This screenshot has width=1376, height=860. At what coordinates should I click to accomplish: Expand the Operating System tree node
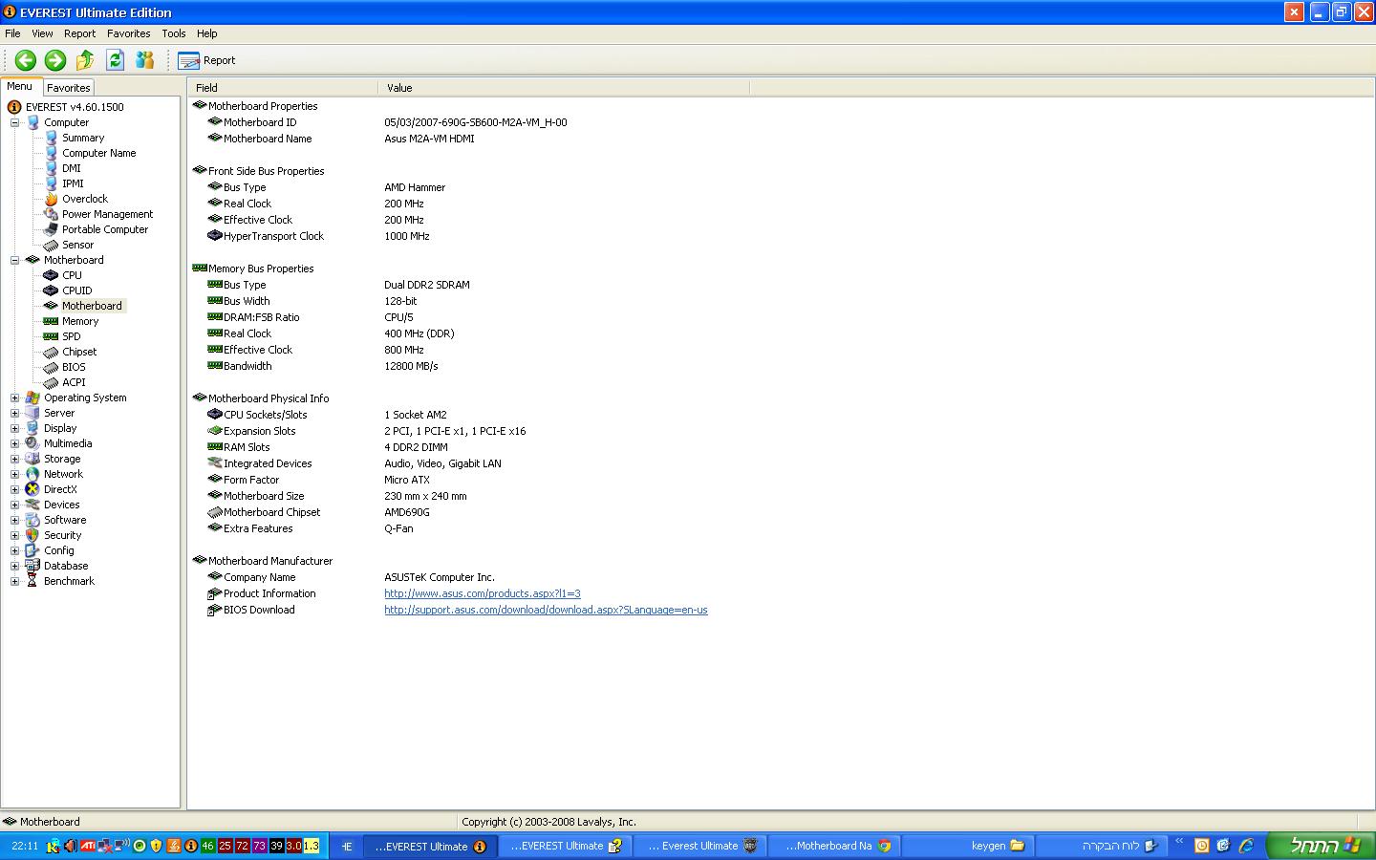pos(14,398)
